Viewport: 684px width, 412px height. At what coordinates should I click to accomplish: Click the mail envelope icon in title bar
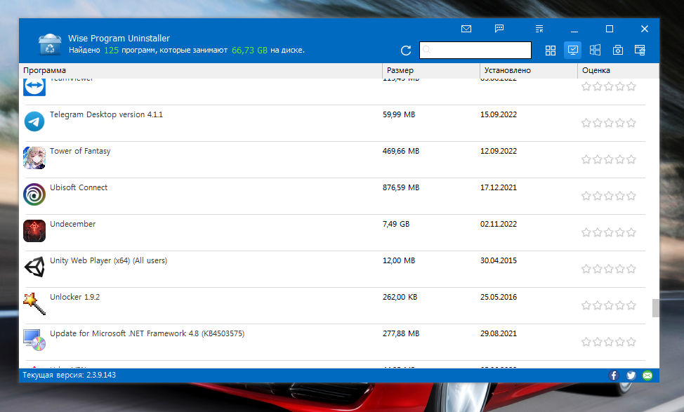click(x=466, y=29)
